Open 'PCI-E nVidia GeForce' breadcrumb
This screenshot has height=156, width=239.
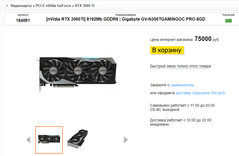point(53,6)
